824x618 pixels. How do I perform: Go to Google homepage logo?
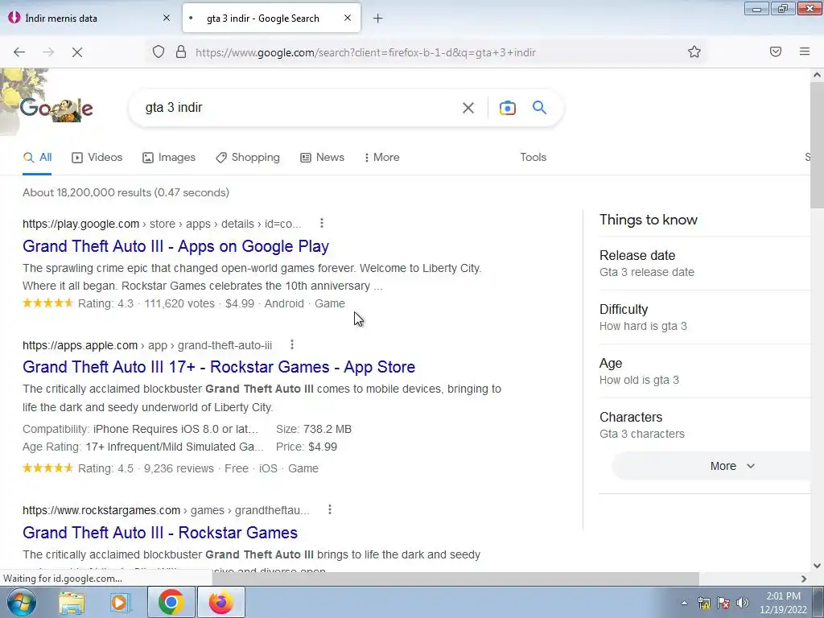[56, 109]
